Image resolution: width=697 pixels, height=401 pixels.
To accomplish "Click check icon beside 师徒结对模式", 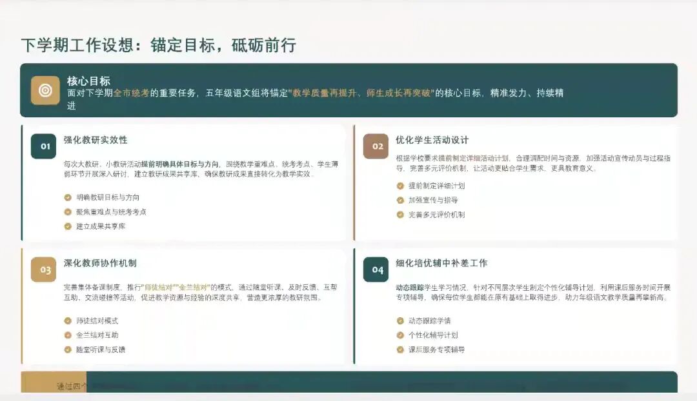I will tap(68, 320).
